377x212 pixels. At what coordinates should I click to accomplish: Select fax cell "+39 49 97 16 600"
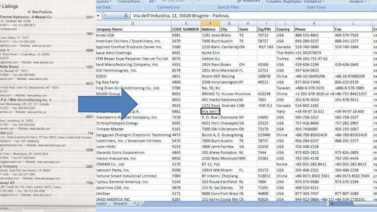point(353,111)
